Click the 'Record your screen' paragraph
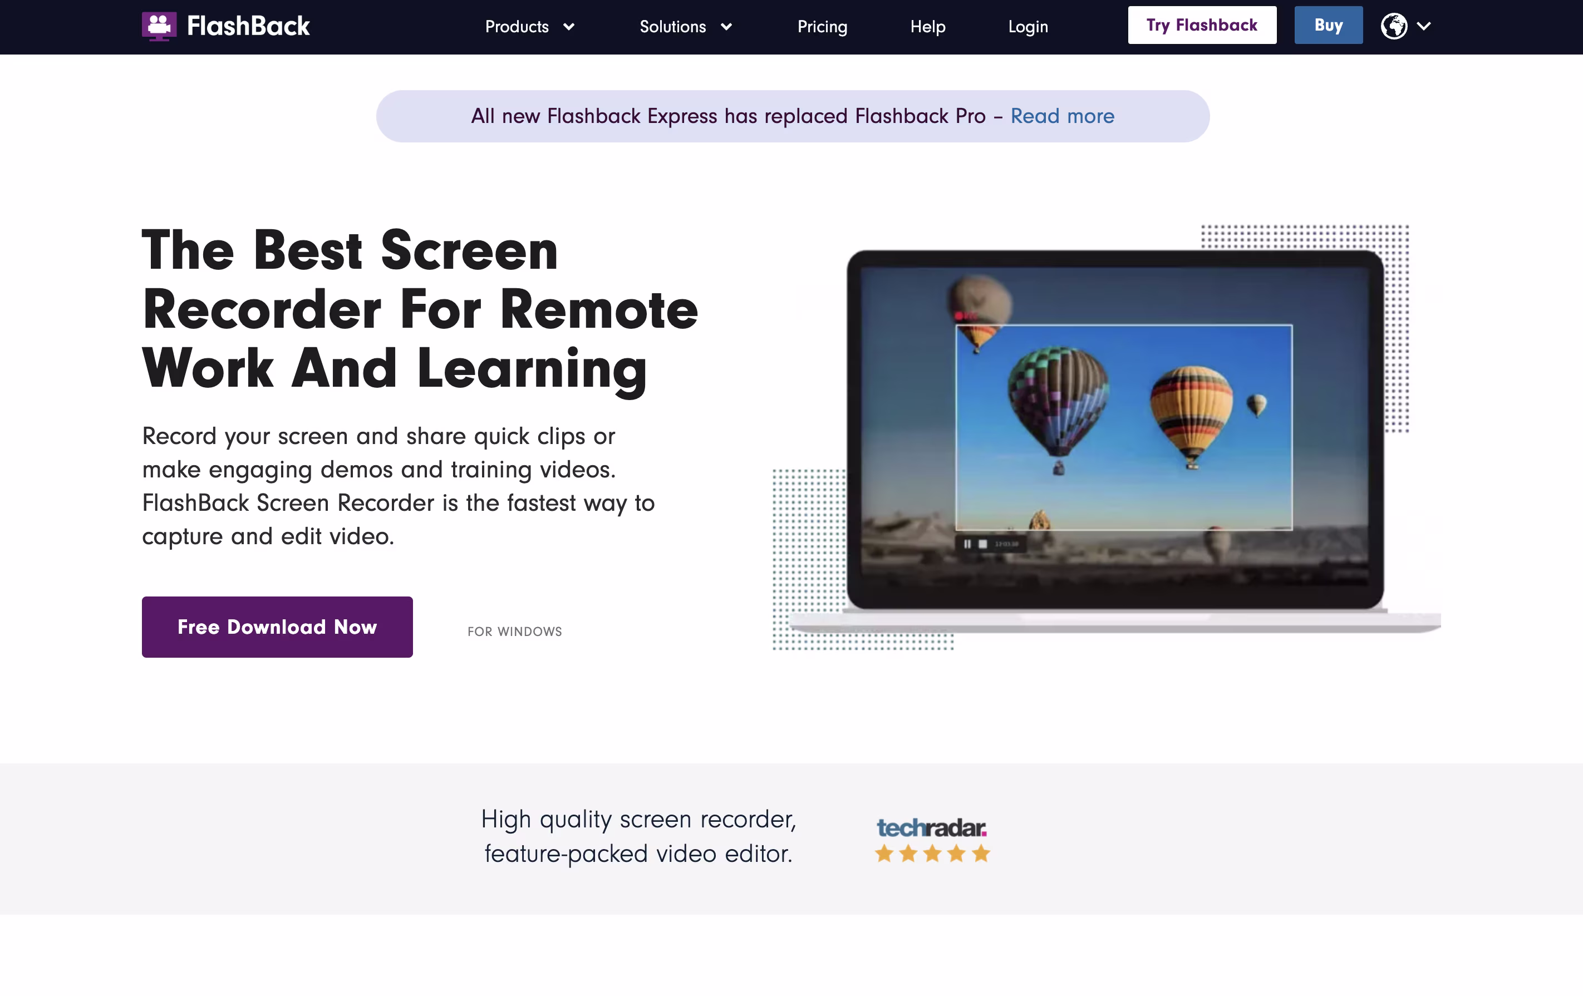The width and height of the screenshot is (1583, 996). pos(399,486)
